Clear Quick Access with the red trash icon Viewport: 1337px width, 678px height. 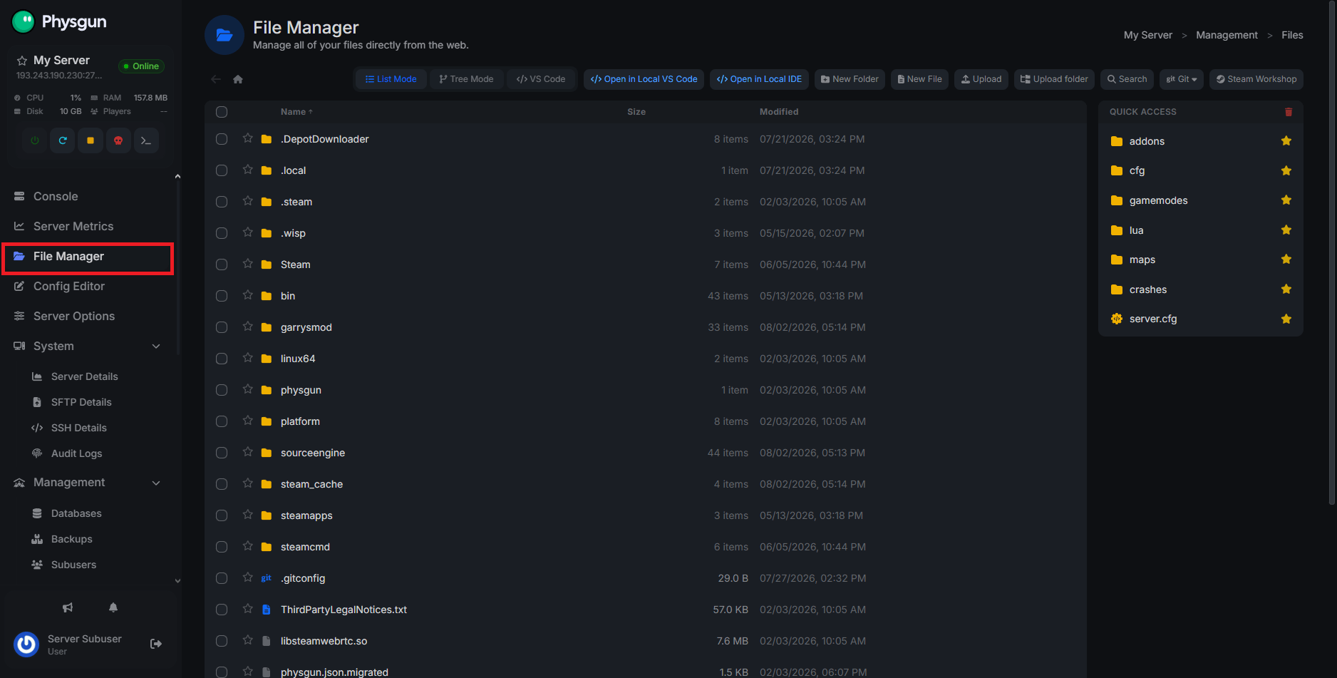pos(1289,112)
